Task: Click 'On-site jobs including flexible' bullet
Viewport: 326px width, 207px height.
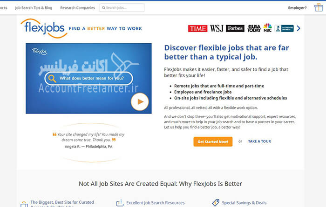Action: click(x=231, y=98)
